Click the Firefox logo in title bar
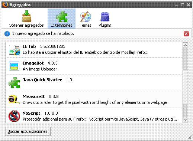193x141 pixels. [5, 4]
